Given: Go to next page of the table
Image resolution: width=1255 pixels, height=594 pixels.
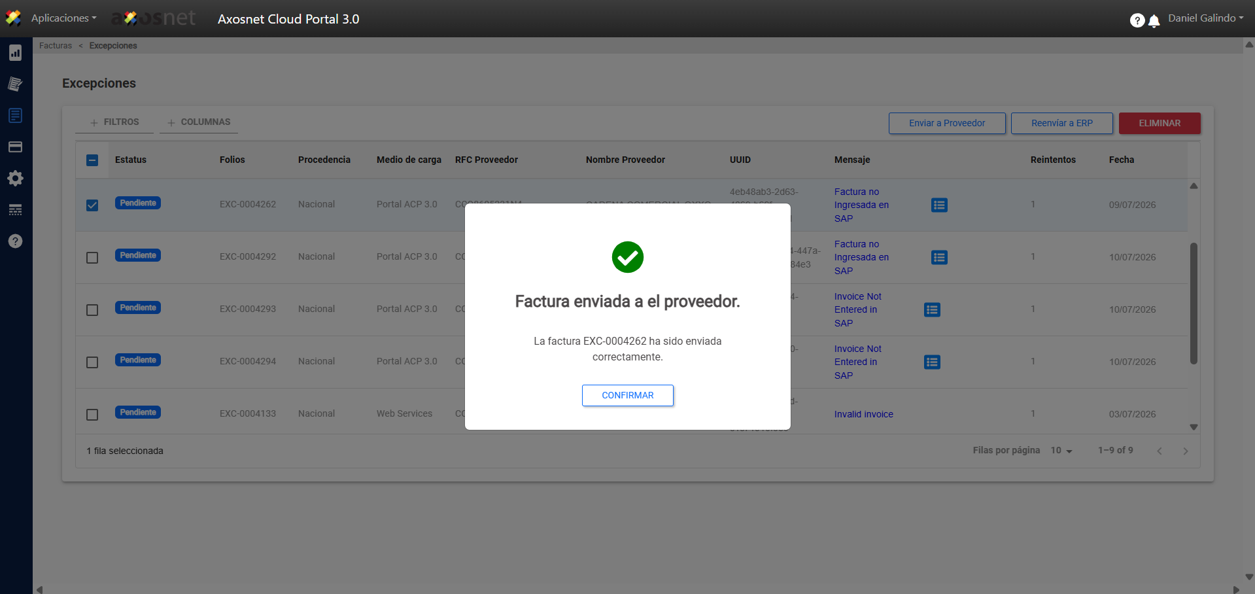Looking at the screenshot, I should pyautogui.click(x=1186, y=451).
